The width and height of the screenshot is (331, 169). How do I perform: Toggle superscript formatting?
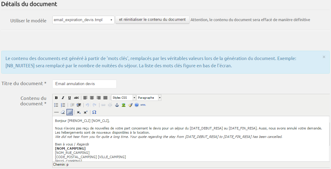click(86, 112)
